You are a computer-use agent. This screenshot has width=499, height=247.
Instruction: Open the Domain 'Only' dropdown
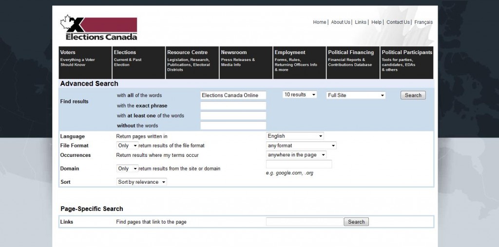(x=127, y=169)
